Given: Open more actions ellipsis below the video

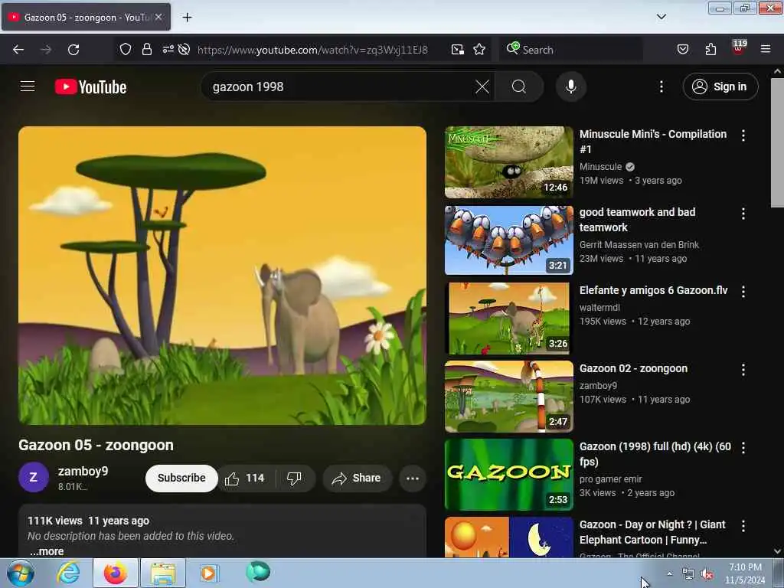Looking at the screenshot, I should (413, 479).
